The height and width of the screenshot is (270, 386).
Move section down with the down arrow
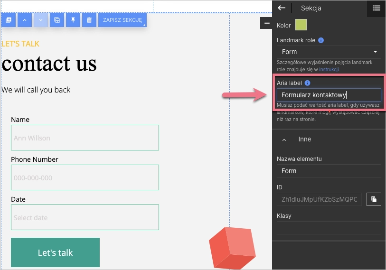point(41,20)
